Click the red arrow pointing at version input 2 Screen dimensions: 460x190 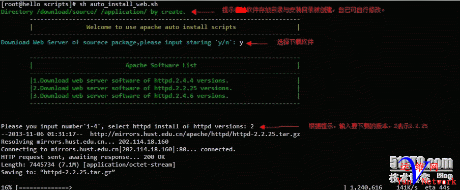tap(279, 127)
